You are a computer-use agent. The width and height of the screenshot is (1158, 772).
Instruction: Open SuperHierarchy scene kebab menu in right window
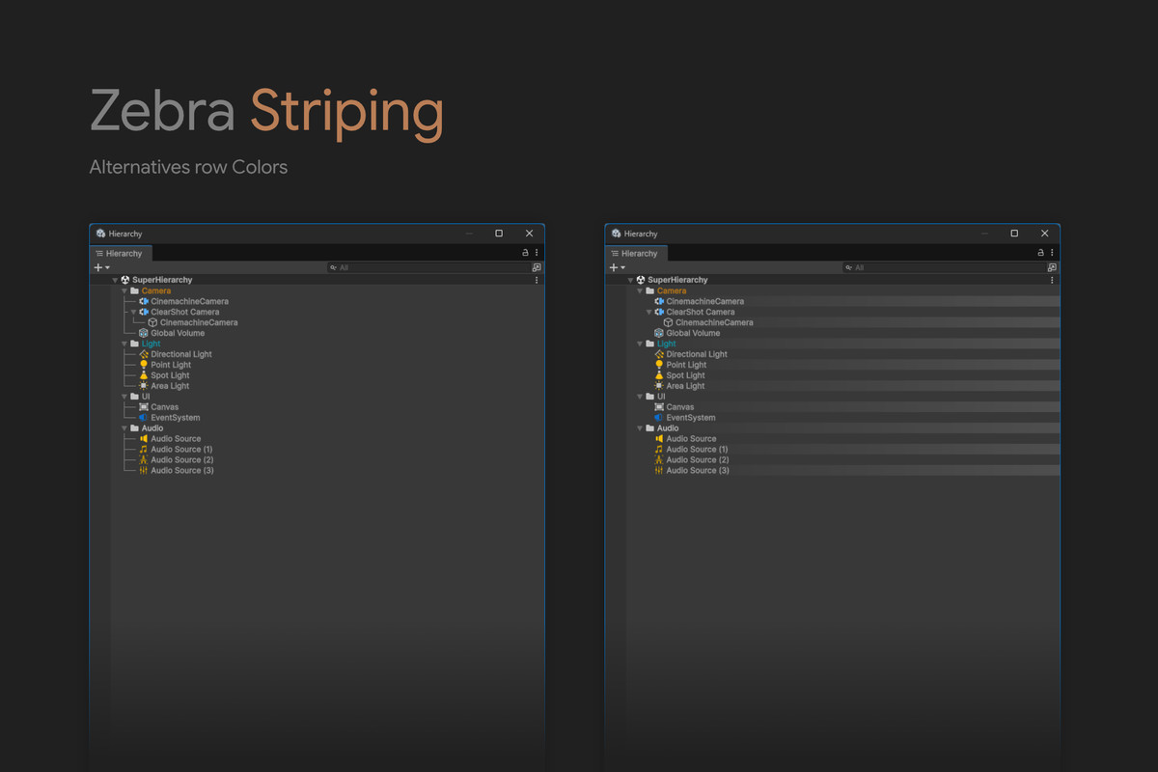(1052, 280)
